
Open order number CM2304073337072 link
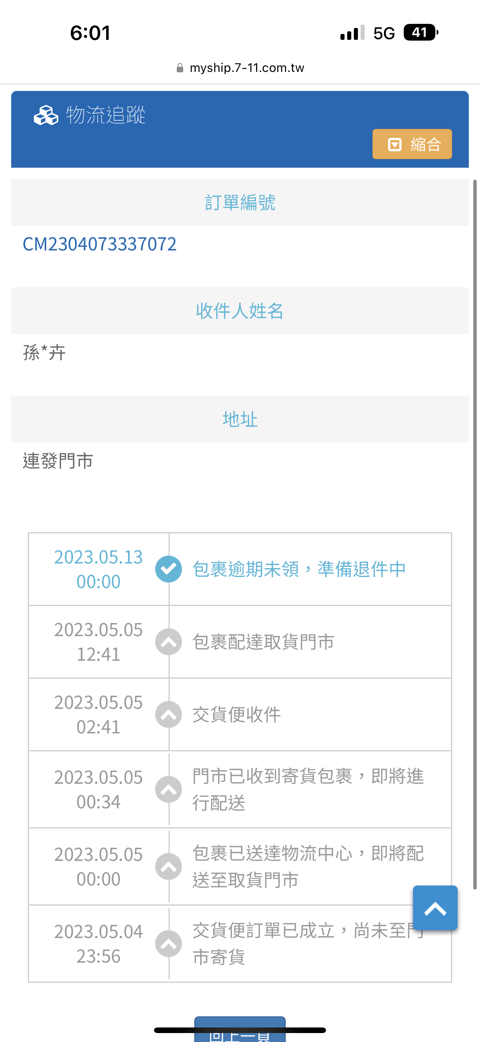99,244
